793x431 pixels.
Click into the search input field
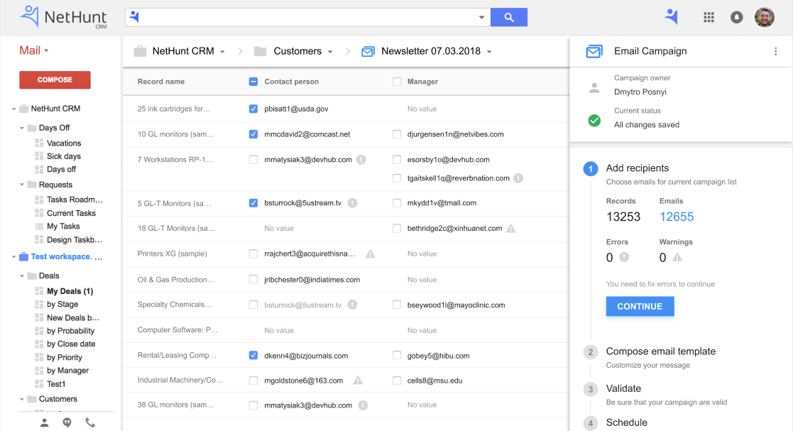pyautogui.click(x=309, y=17)
